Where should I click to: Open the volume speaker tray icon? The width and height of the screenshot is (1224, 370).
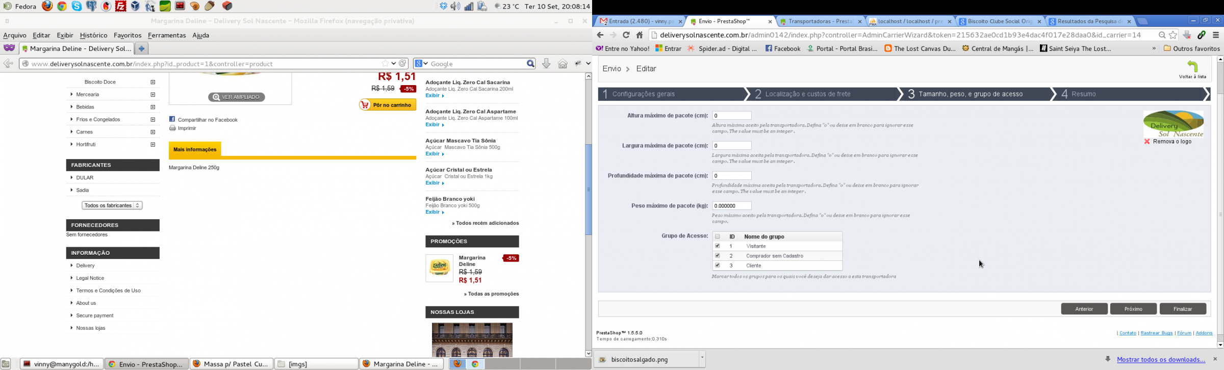(455, 6)
